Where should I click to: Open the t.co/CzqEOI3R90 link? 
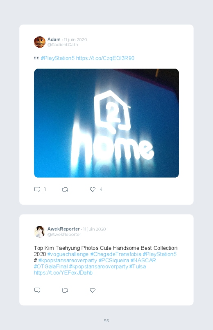click(105, 58)
